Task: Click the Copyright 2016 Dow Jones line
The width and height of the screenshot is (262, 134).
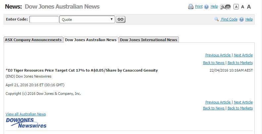Action: click(x=43, y=94)
